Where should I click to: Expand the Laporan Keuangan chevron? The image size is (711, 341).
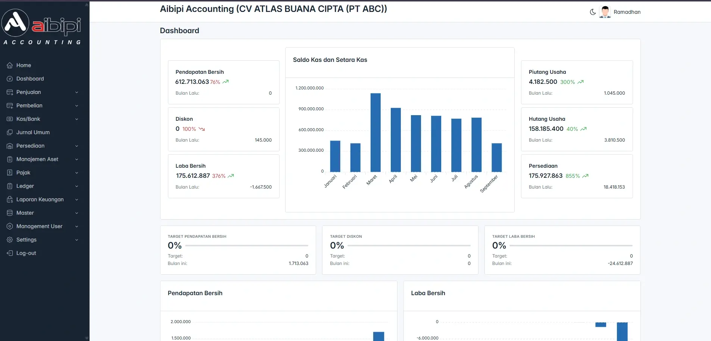point(77,200)
